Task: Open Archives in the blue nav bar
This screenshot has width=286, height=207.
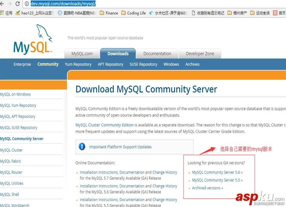Action: tap(193, 64)
